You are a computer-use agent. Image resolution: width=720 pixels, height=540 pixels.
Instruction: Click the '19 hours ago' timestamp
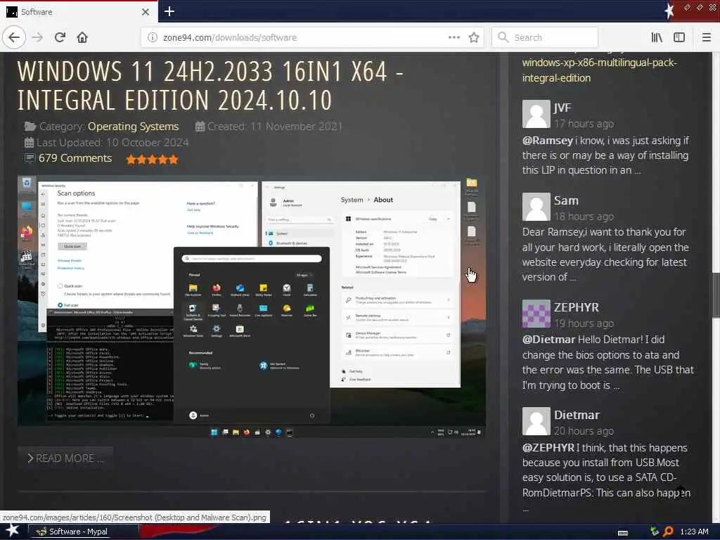[584, 323]
